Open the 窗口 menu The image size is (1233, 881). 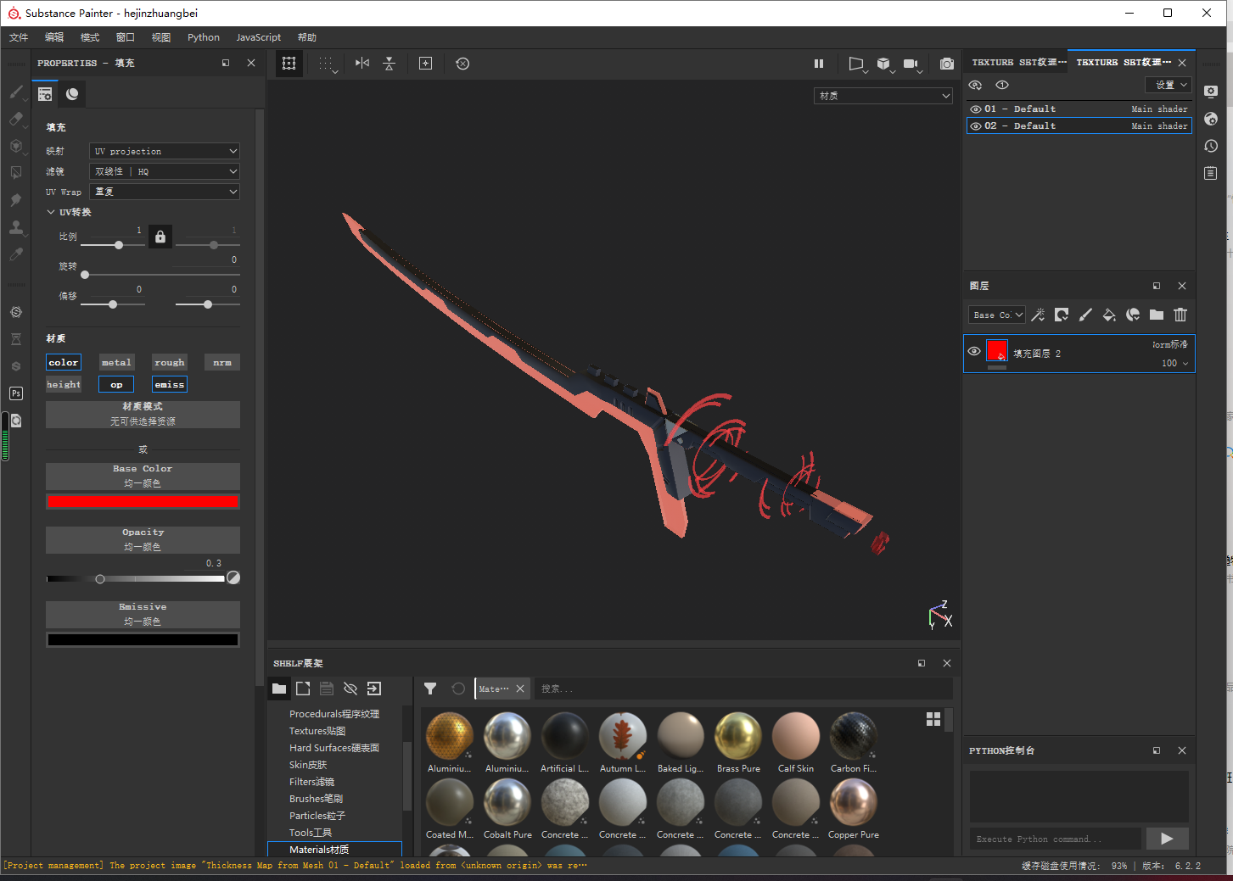(126, 37)
